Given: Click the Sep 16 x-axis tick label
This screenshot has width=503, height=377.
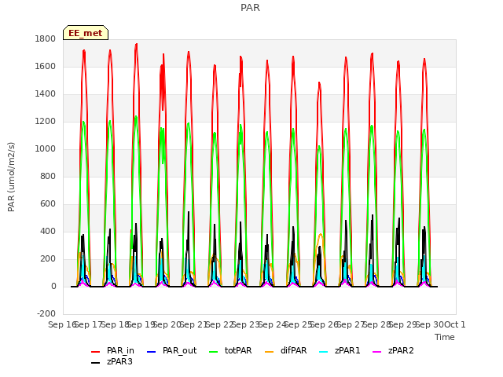Looking at the screenshot, I should click(62, 325).
